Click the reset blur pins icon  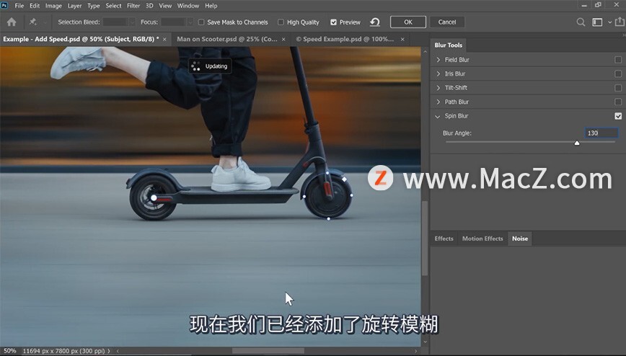point(374,22)
